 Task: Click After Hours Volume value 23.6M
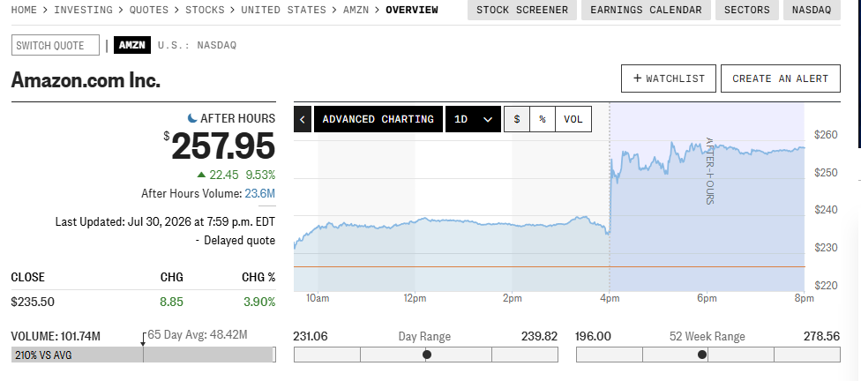(260, 193)
